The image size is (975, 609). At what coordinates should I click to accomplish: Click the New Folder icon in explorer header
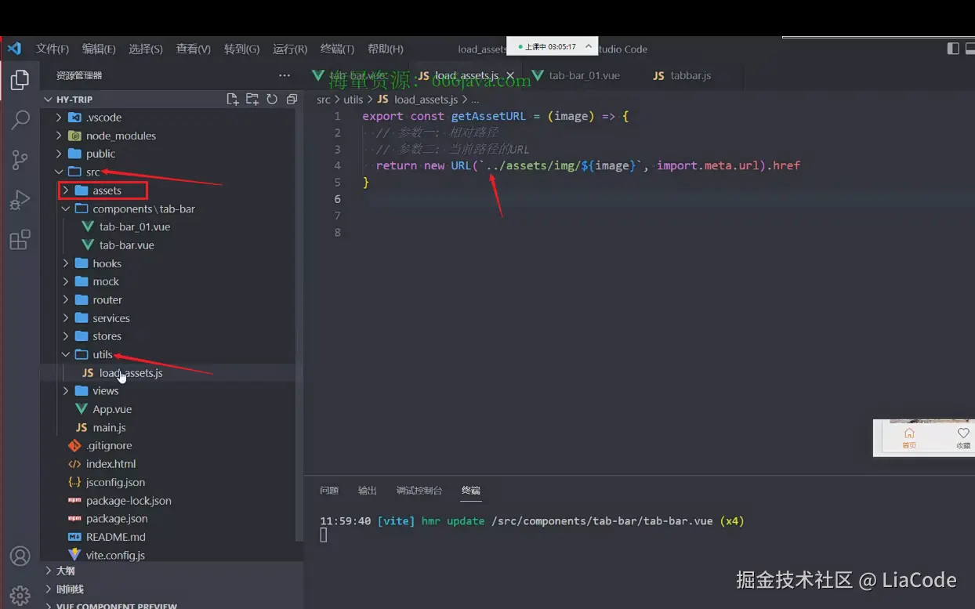pos(252,99)
